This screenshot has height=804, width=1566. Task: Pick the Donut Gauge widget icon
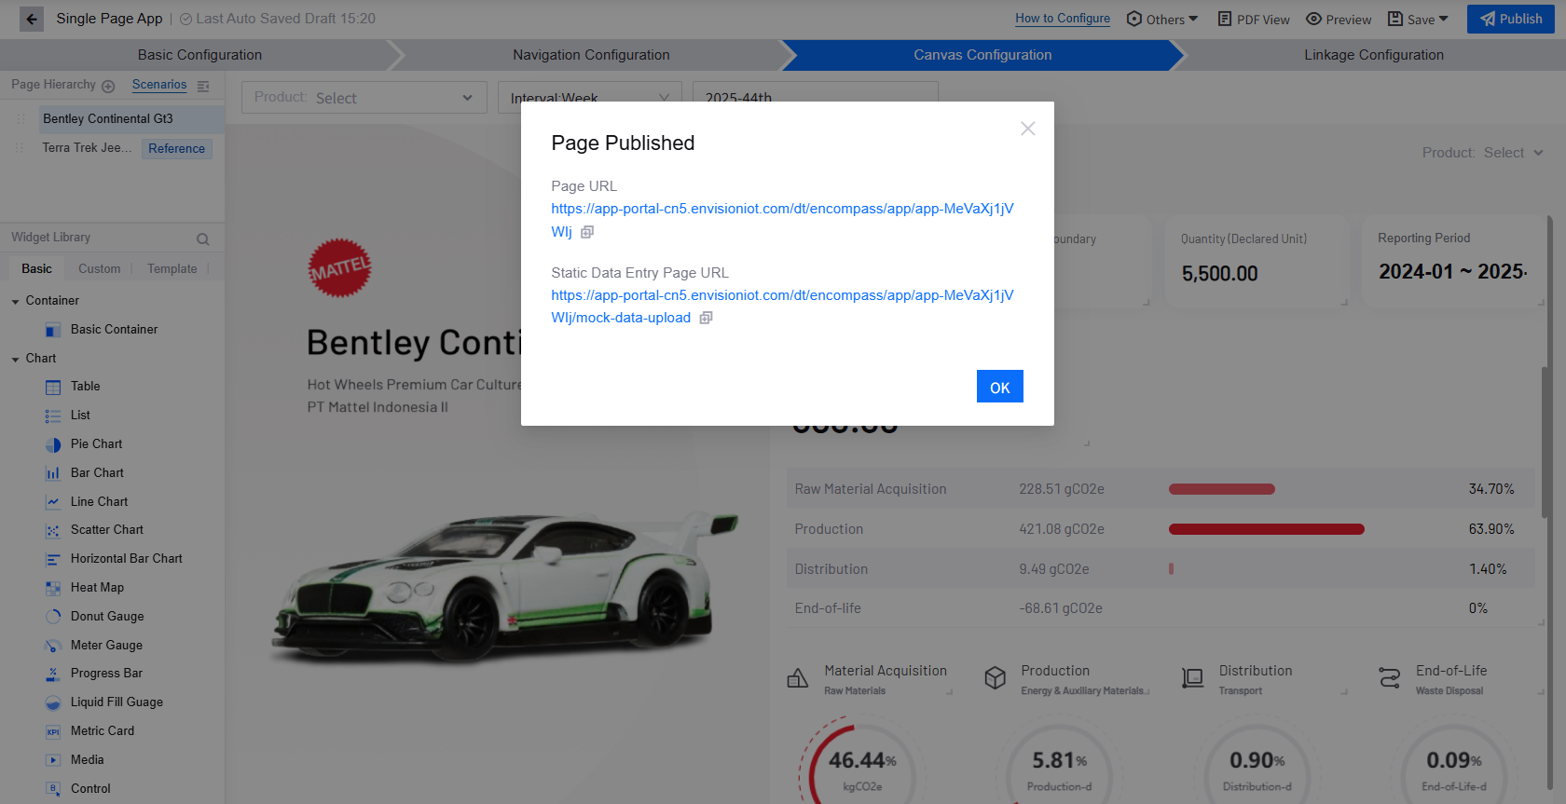53,617
